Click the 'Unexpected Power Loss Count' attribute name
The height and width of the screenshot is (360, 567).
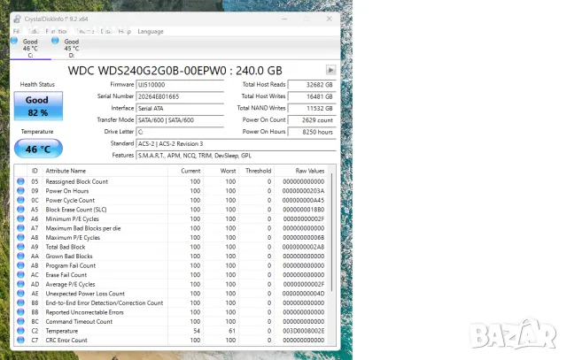tap(85, 294)
